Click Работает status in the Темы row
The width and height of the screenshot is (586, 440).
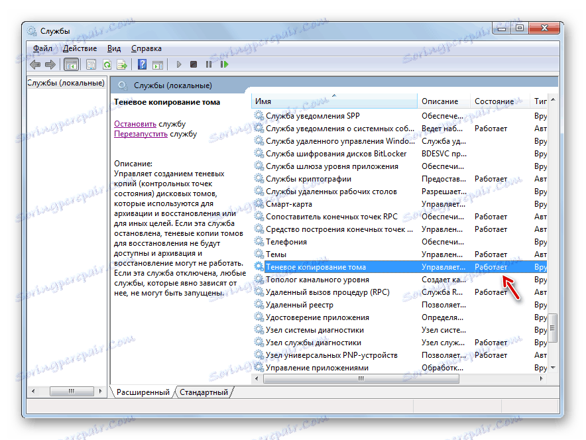click(x=491, y=254)
